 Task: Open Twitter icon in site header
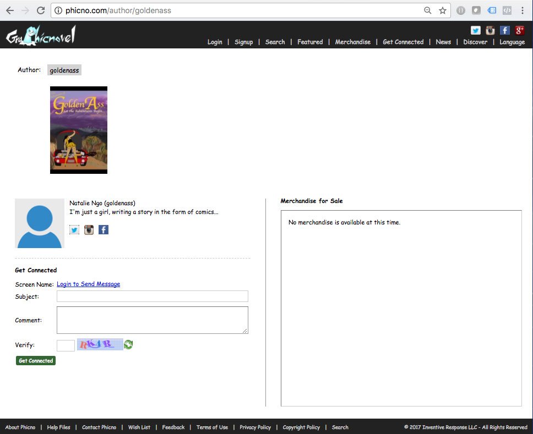(x=476, y=31)
